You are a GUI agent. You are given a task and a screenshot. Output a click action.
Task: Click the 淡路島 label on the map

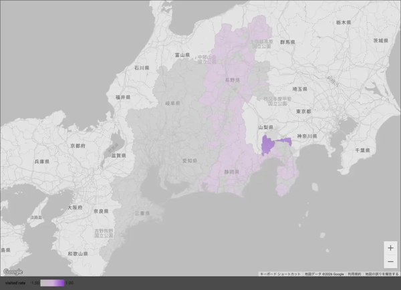point(36,217)
